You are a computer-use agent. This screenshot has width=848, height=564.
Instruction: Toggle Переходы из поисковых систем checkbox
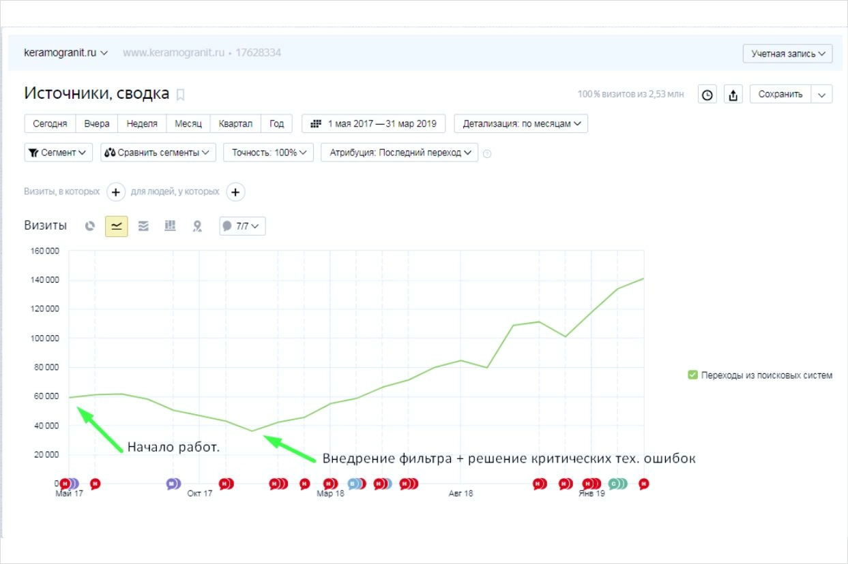pos(692,375)
